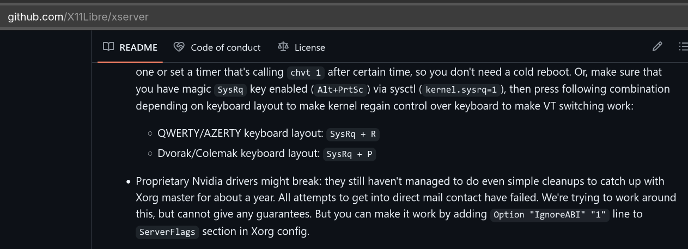688x249 pixels.
Task: Click the QWERTY/AZERTY keyboard layout list item
Action: tap(269, 133)
